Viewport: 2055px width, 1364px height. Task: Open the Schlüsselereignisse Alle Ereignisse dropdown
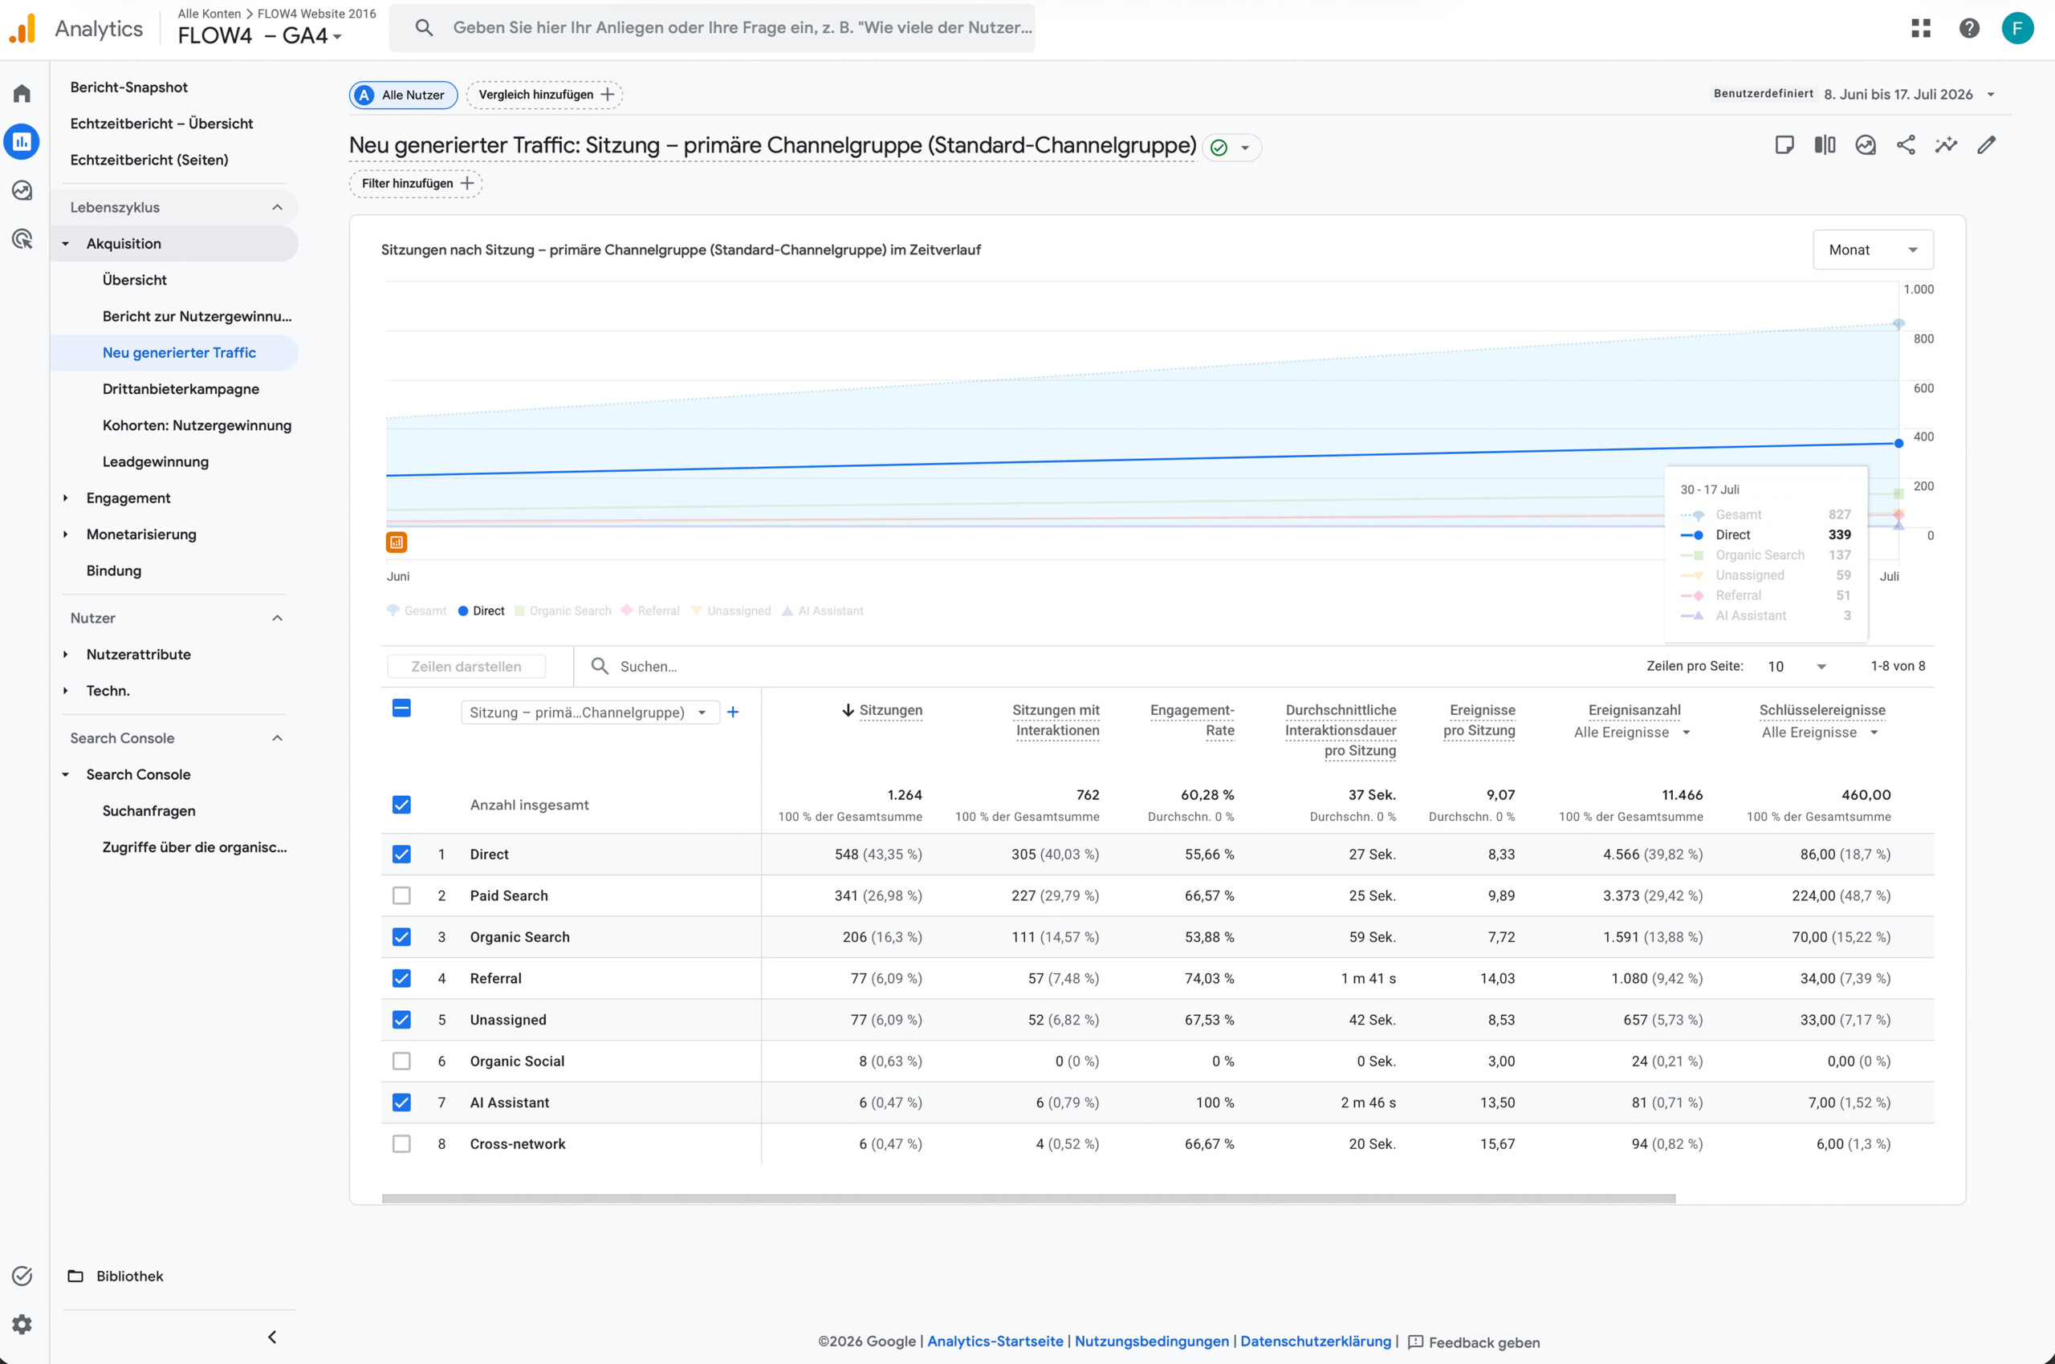pyautogui.click(x=1820, y=733)
